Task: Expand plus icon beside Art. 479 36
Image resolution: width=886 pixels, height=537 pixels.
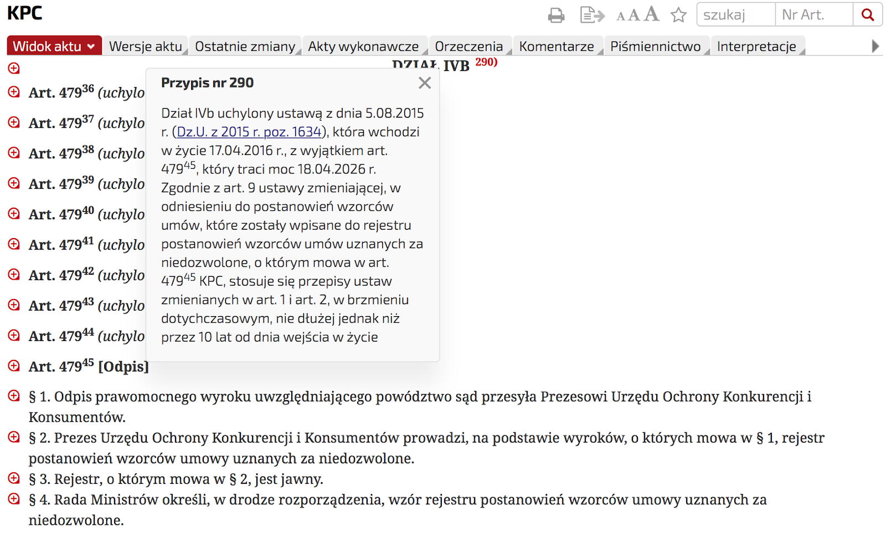Action: pos(14,92)
